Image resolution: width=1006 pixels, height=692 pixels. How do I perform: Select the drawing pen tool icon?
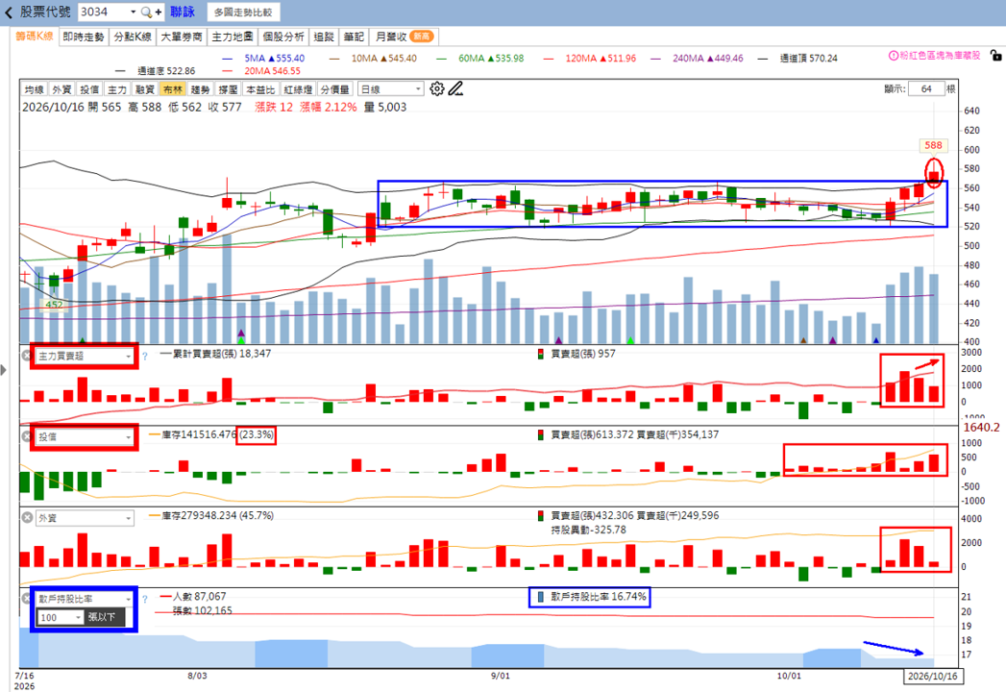455,88
